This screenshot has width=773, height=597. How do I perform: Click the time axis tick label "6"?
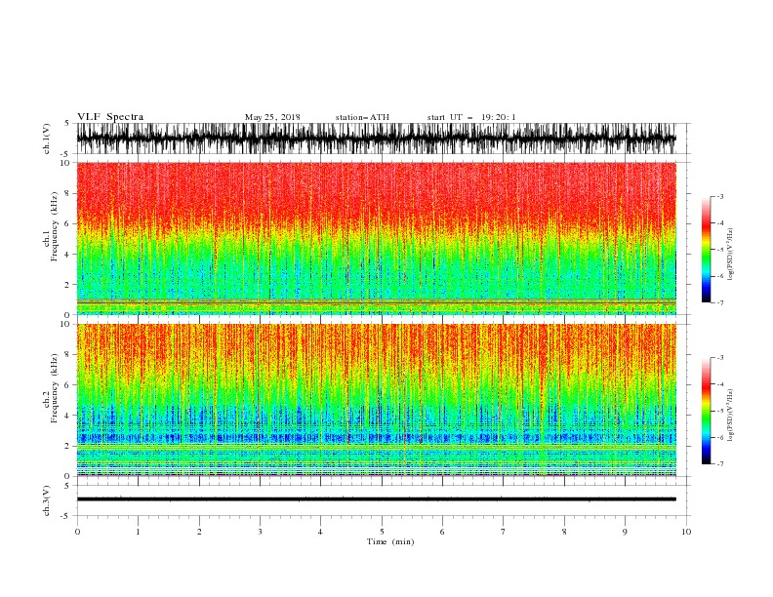pos(442,532)
